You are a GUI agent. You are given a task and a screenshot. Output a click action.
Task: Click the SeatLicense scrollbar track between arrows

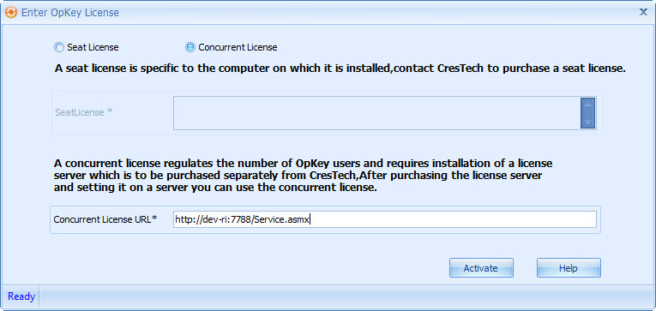pyautogui.click(x=587, y=113)
